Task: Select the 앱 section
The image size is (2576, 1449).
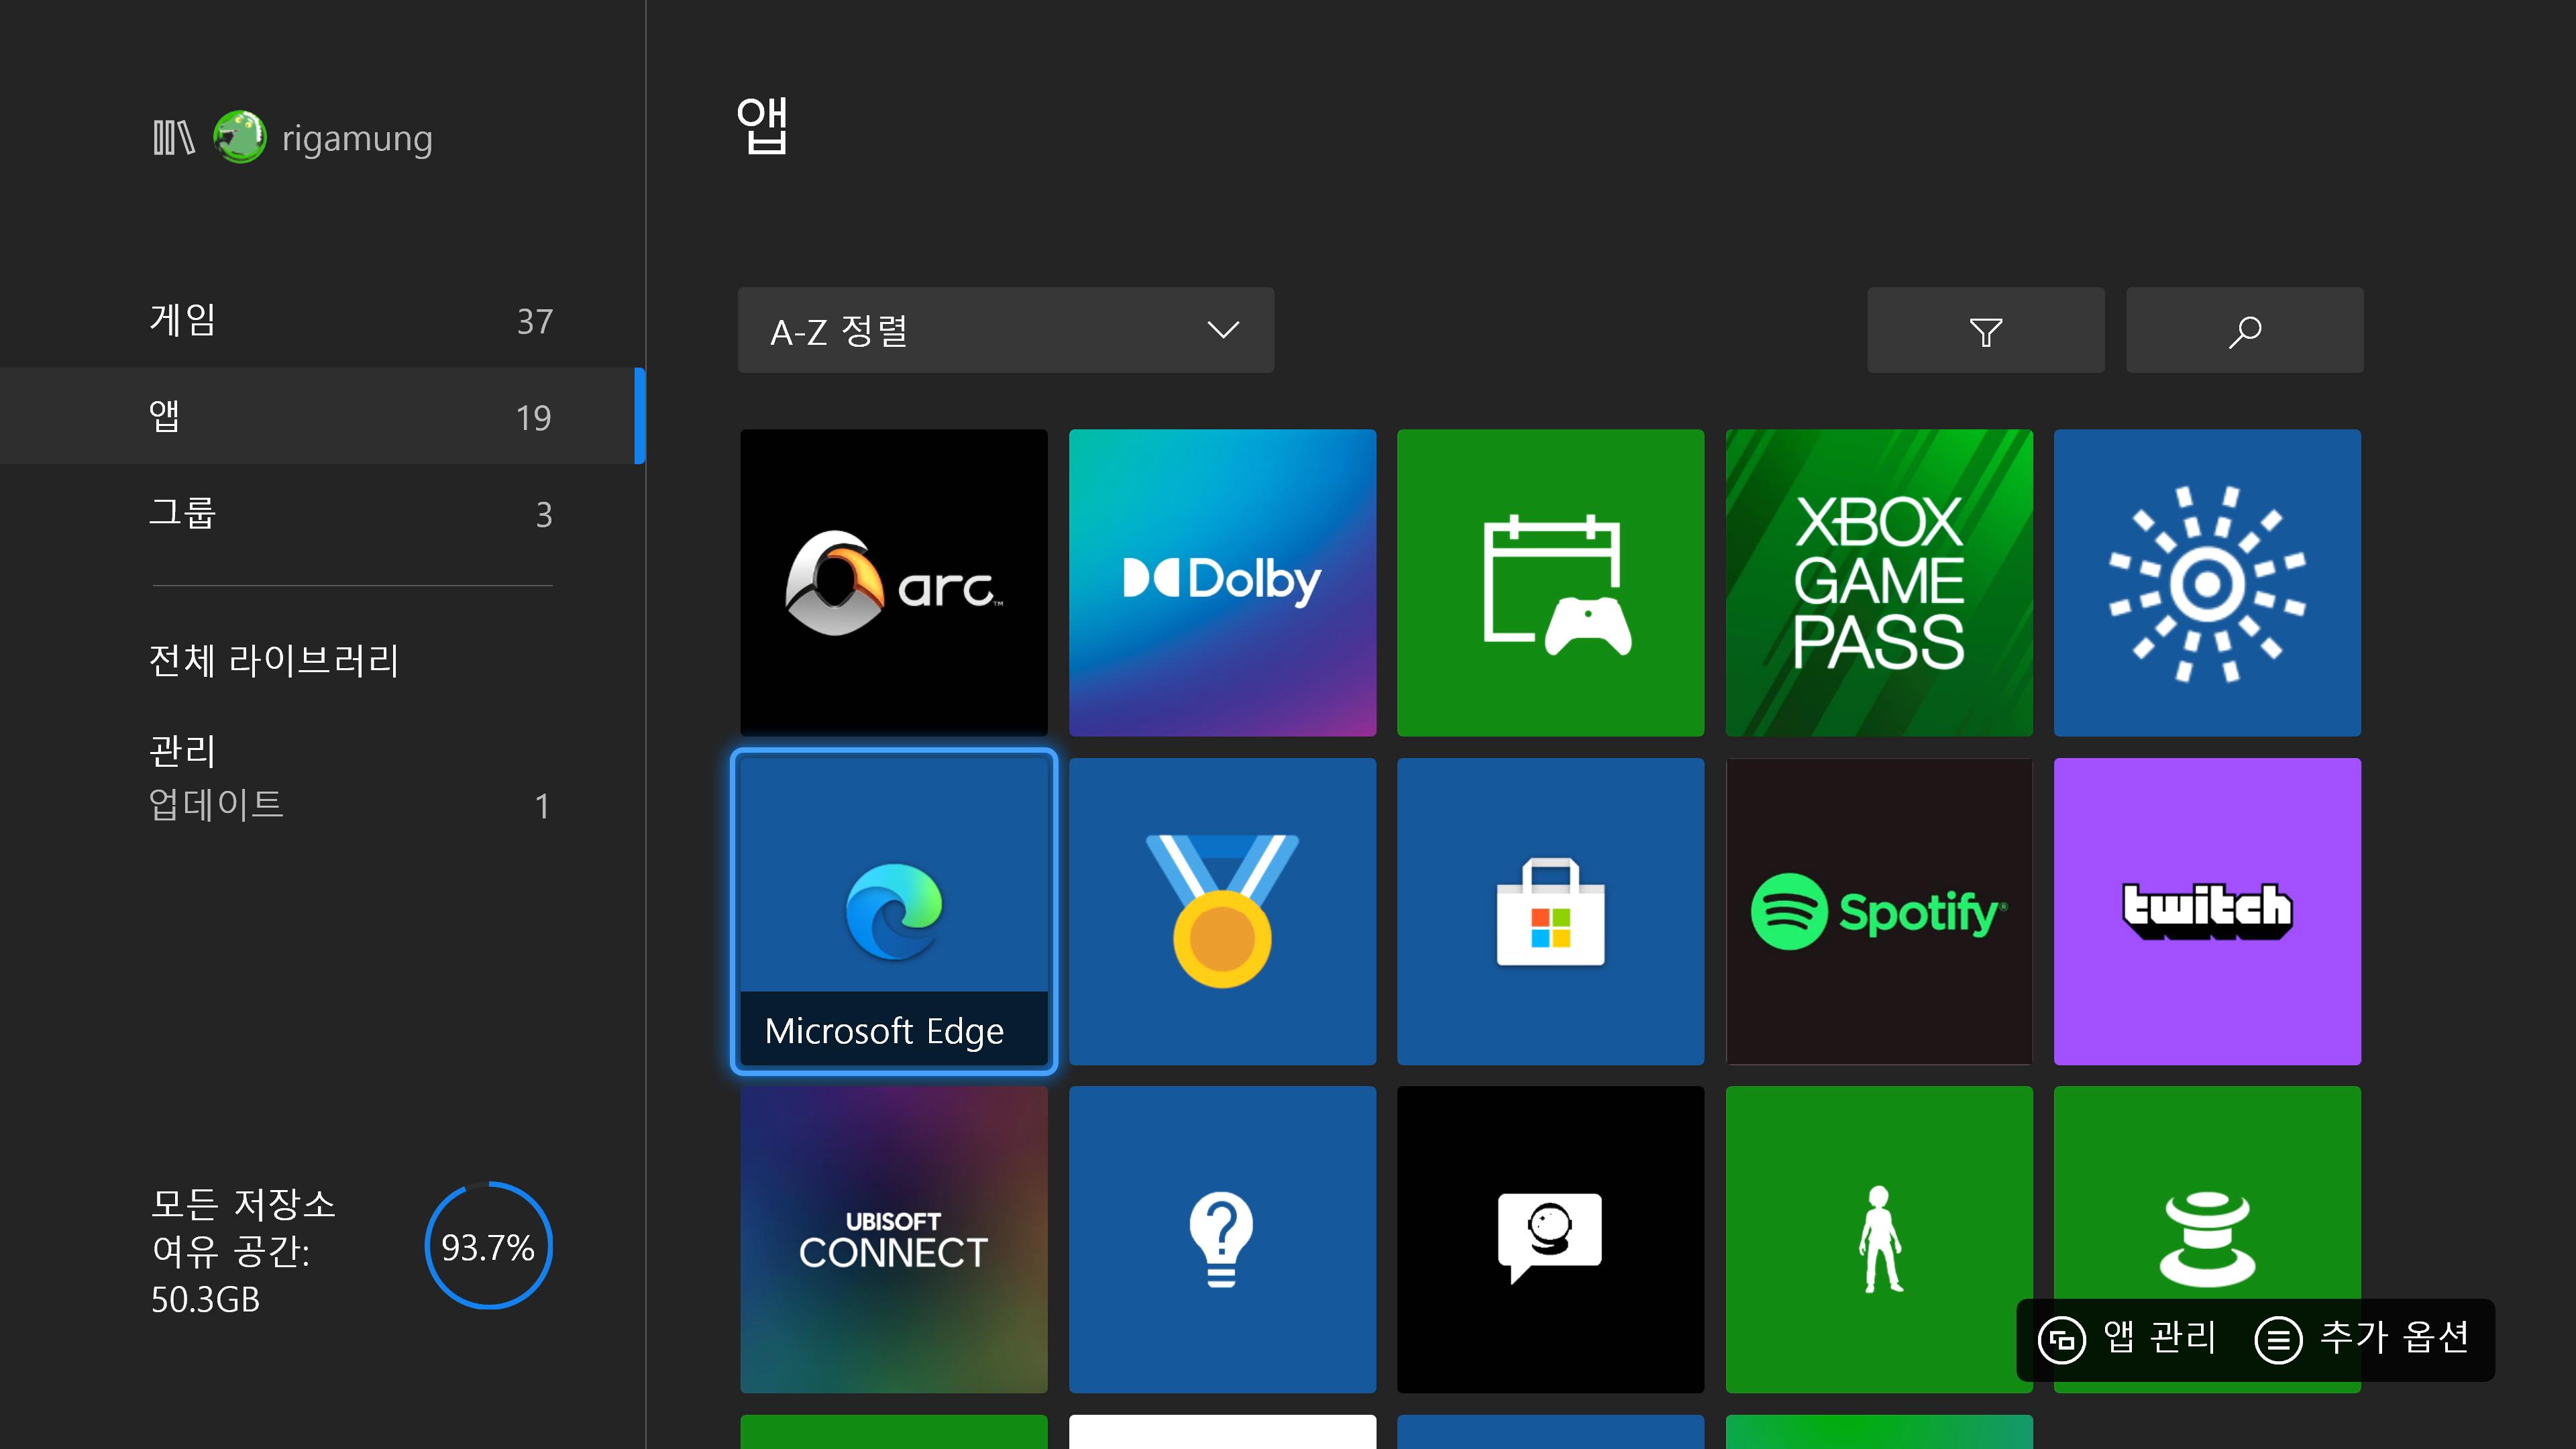Action: [322, 416]
